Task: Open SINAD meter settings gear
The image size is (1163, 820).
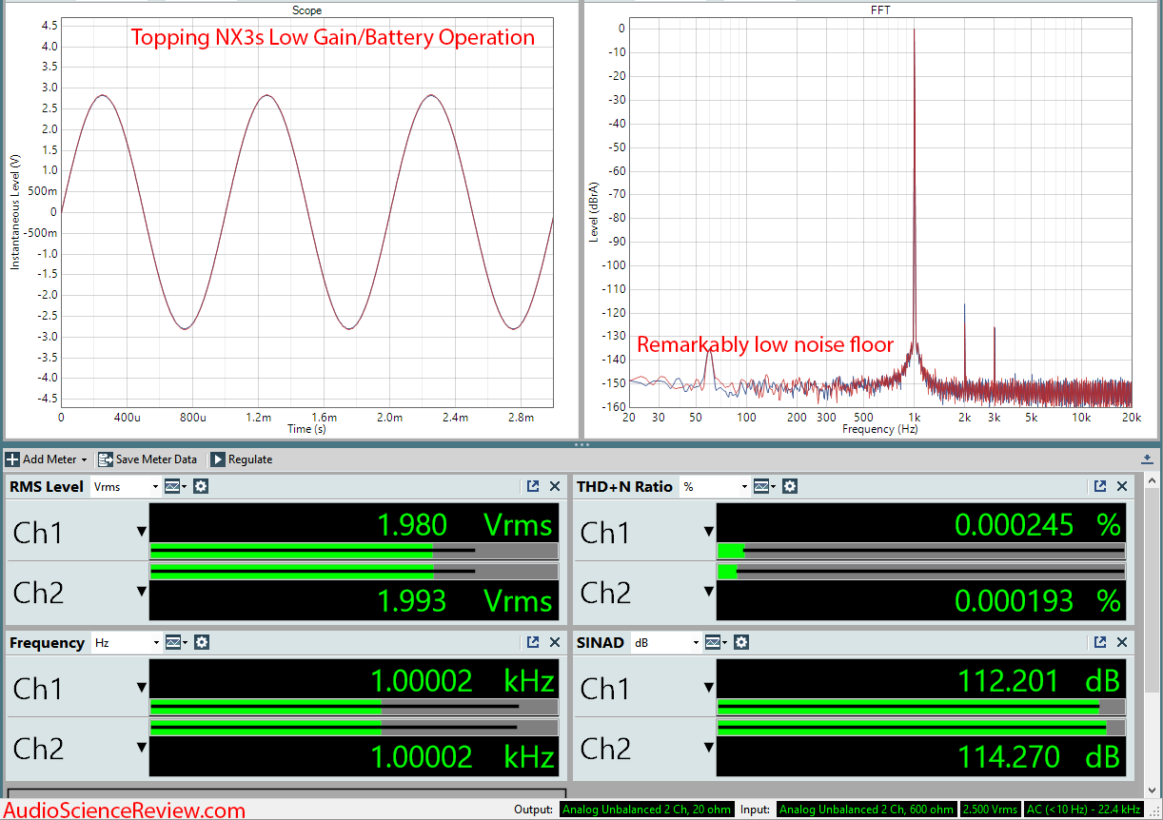Action: (741, 642)
